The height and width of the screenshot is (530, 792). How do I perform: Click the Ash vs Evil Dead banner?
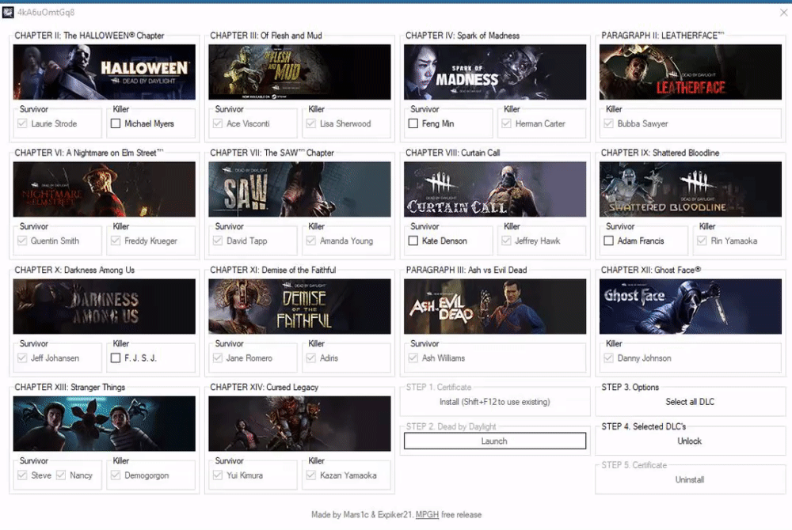(x=495, y=307)
